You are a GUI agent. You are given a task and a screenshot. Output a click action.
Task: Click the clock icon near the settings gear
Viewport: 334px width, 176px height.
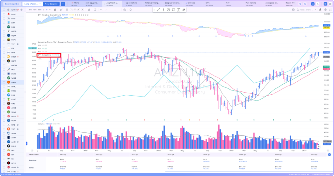tap(320, 10)
